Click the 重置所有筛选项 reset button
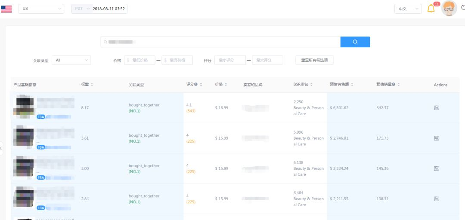This screenshot has height=220, width=465. pyautogui.click(x=314, y=60)
